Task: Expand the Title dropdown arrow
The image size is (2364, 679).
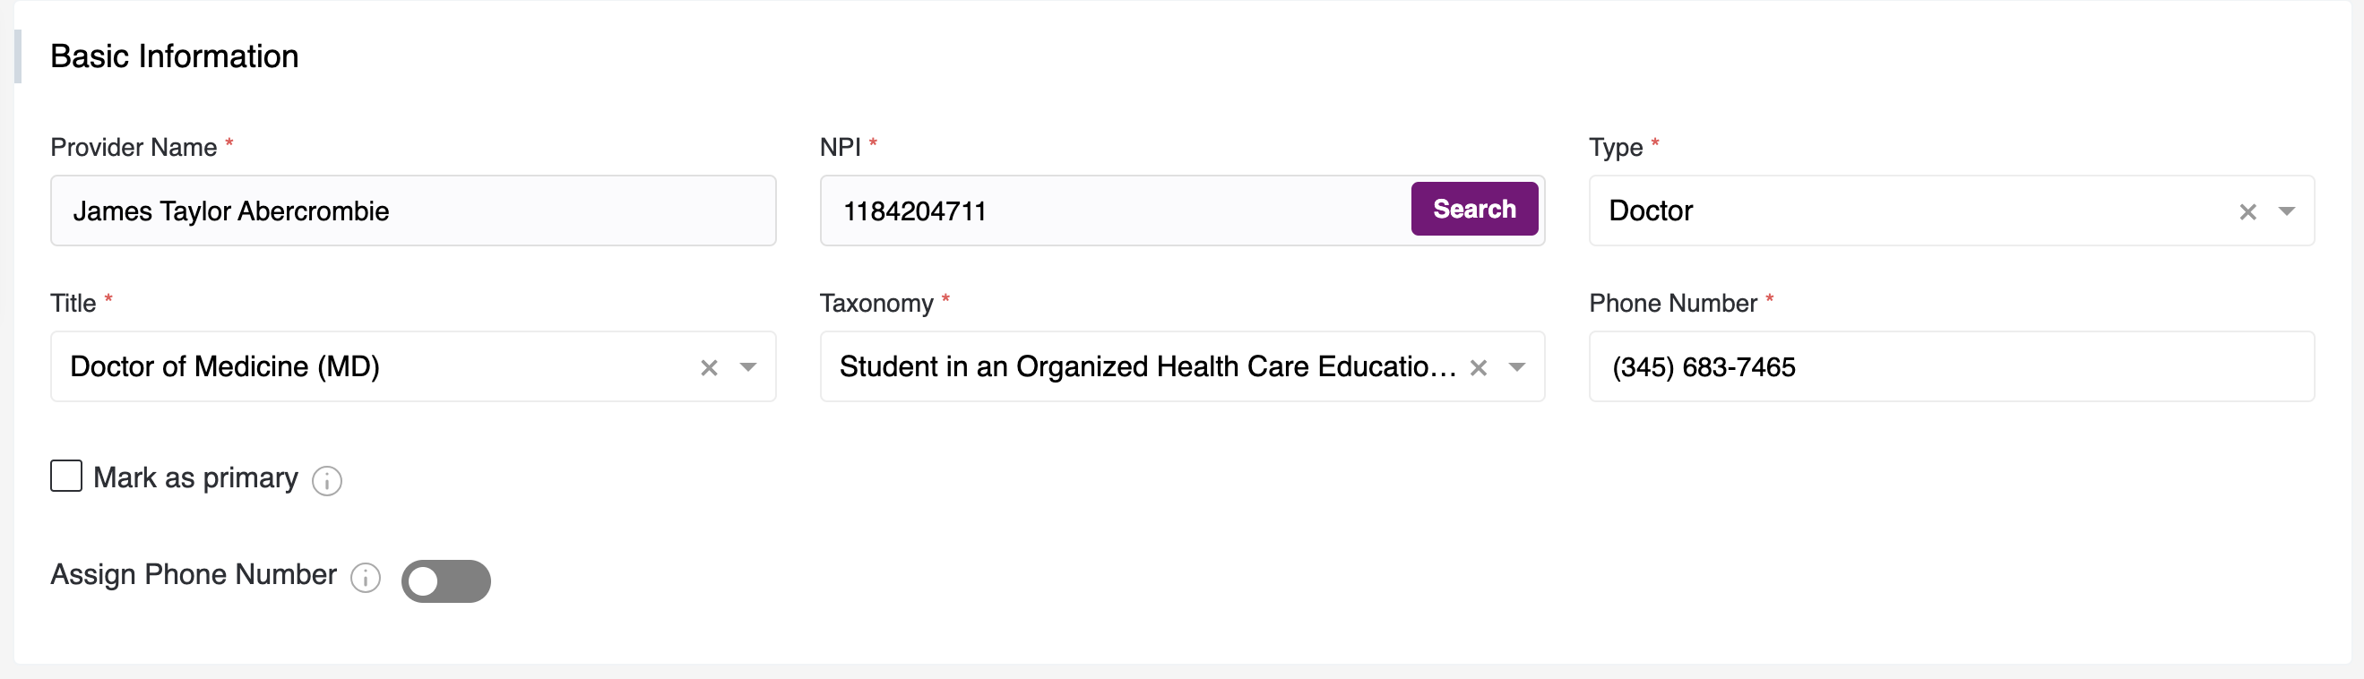Action: pos(748,368)
